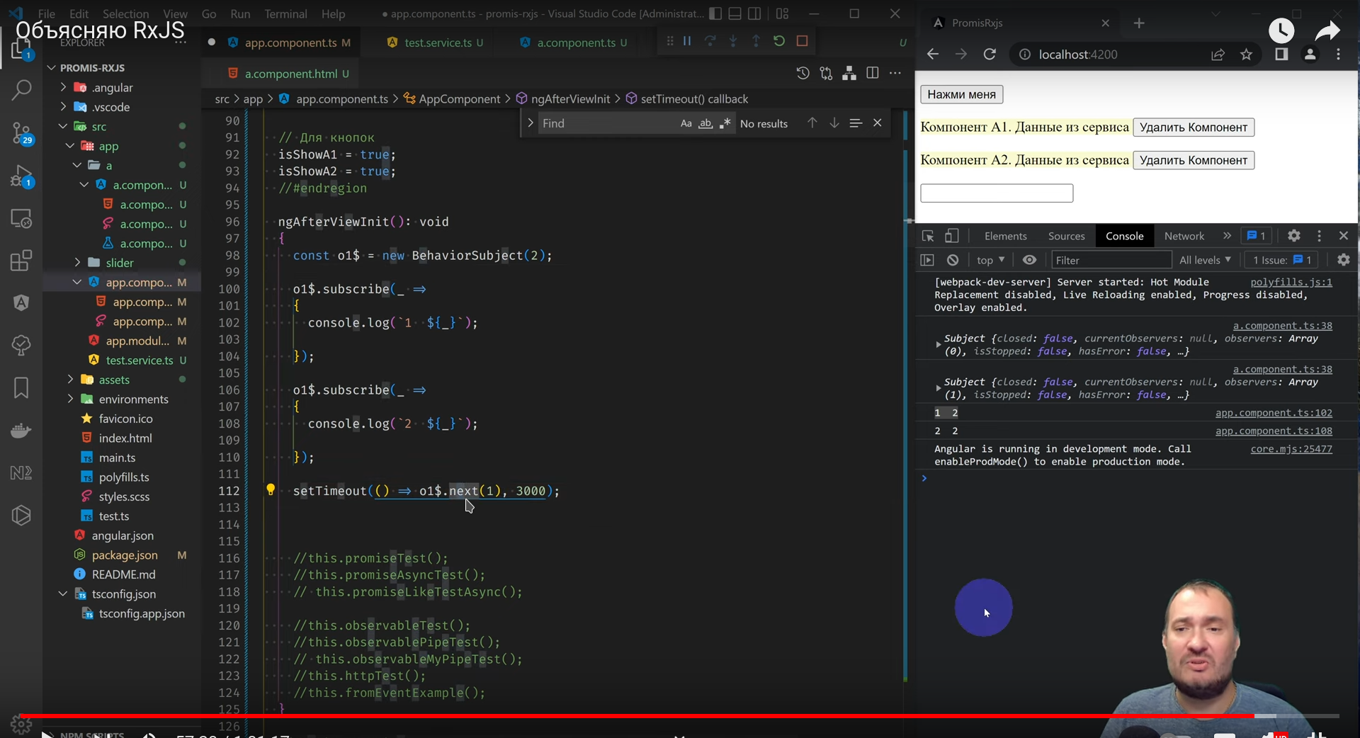This screenshot has width=1360, height=738.
Task: Click the debug Step Over icon
Action: click(710, 41)
